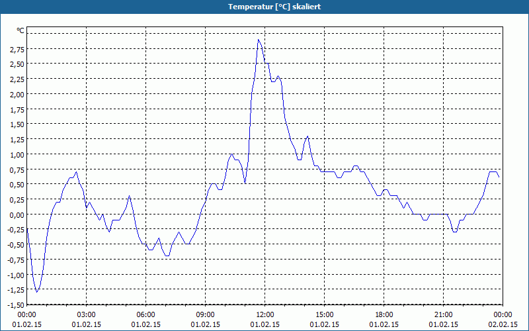Click the 1,50 y-axis label
The width and height of the screenshot is (529, 331).
point(18,124)
